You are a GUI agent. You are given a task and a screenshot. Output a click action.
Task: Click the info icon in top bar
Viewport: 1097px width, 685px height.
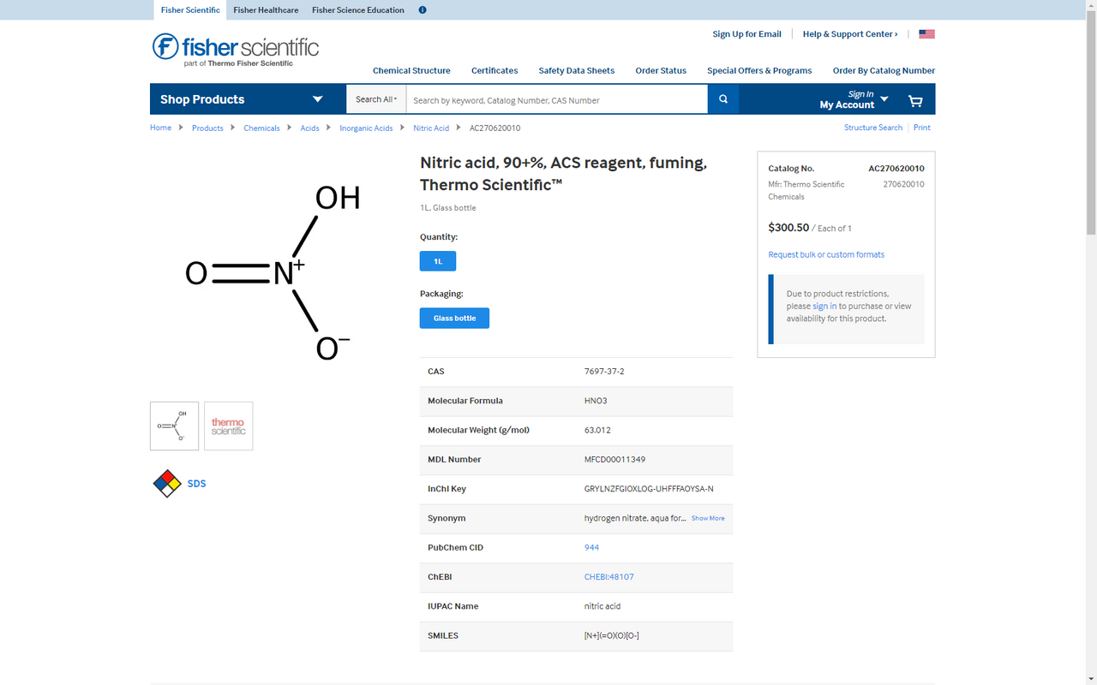[423, 10]
